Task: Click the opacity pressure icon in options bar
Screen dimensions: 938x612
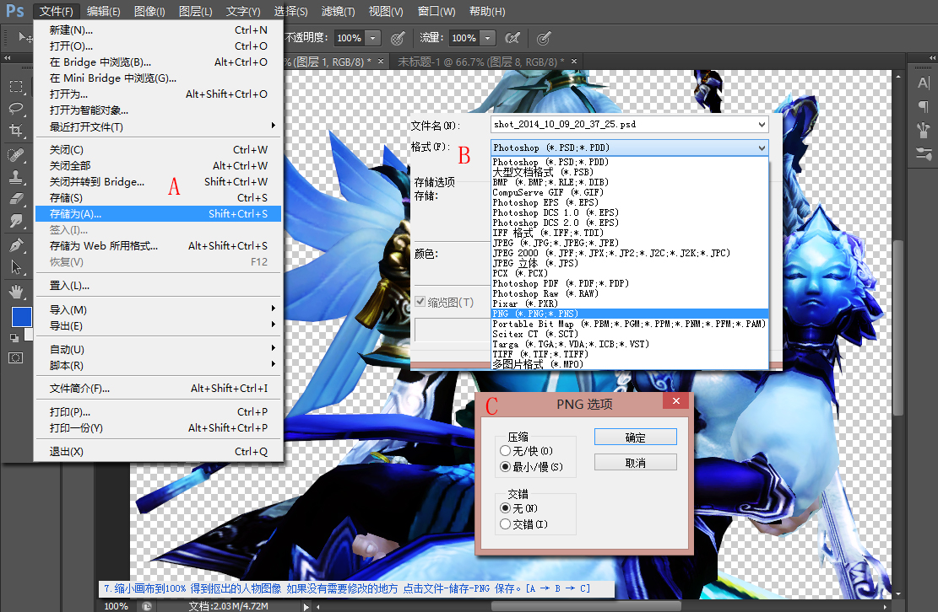Action: (398, 38)
